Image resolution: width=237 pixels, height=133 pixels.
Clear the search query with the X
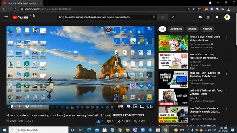coord(154,17)
